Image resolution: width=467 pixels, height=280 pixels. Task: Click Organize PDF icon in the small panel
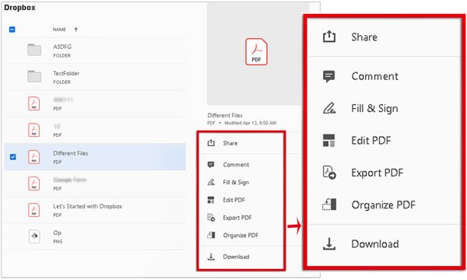coord(211,235)
